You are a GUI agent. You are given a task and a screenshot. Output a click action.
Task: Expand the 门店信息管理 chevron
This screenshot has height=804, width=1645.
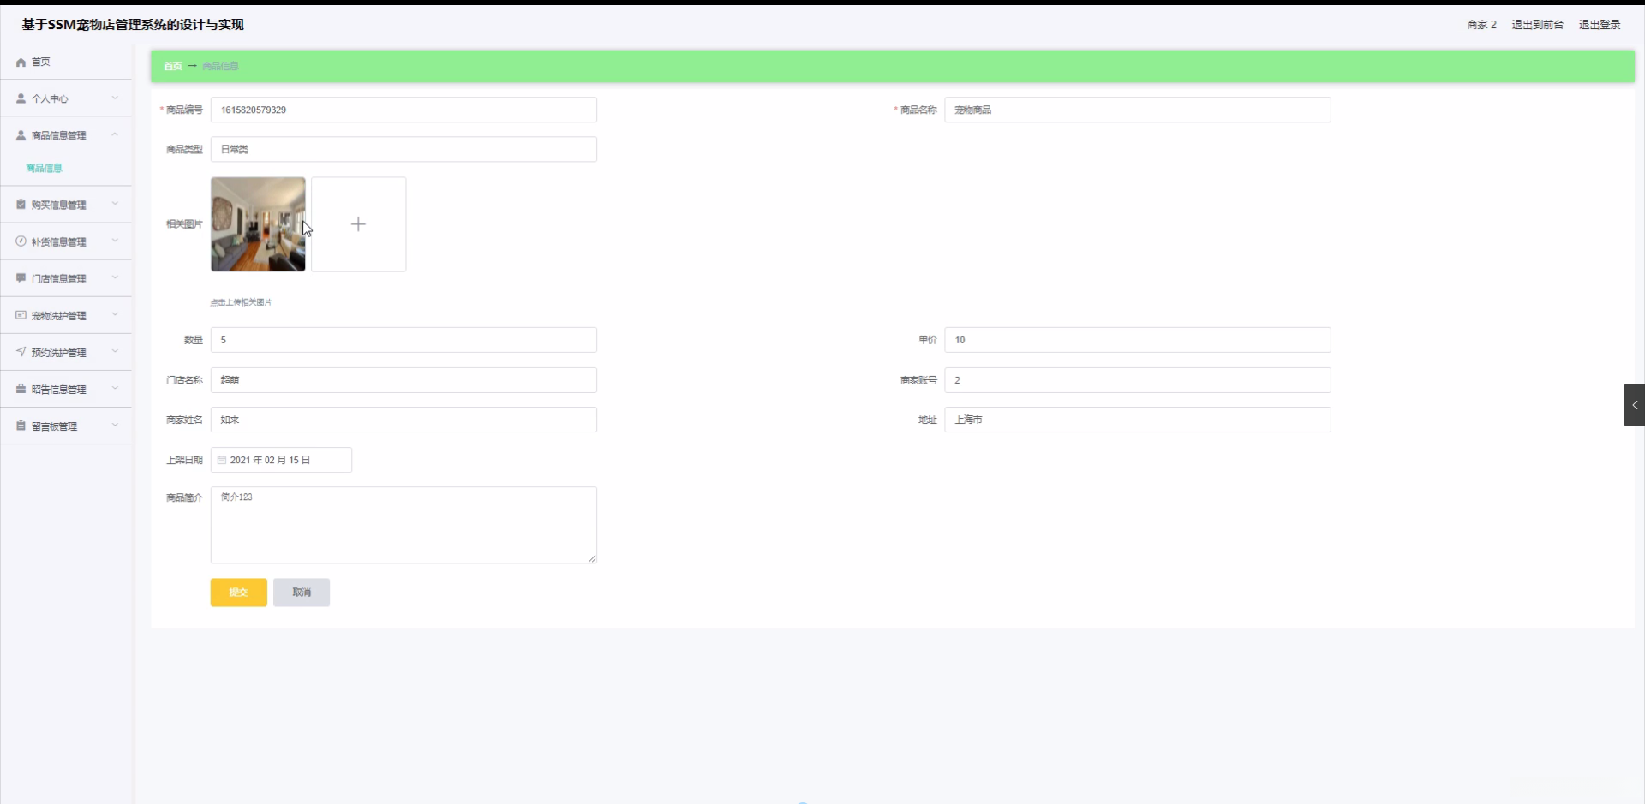point(115,278)
